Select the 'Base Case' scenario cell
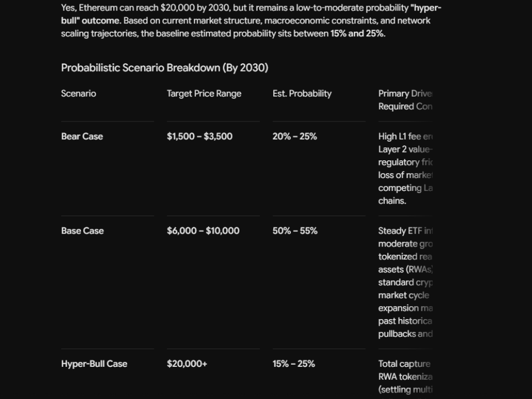Image resolution: width=532 pixels, height=399 pixels. click(x=83, y=231)
